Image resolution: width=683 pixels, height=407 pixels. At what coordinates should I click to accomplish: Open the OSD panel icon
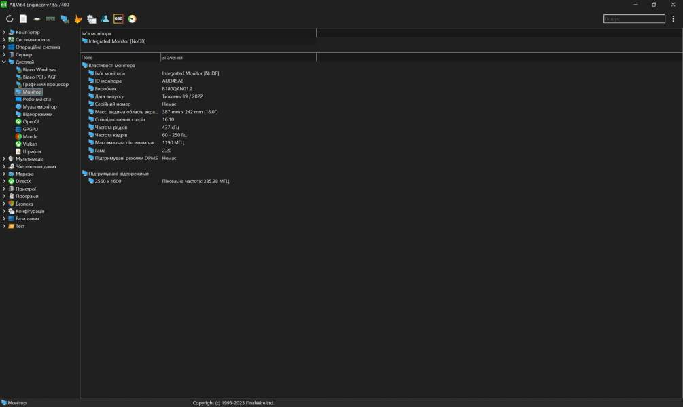(x=118, y=19)
